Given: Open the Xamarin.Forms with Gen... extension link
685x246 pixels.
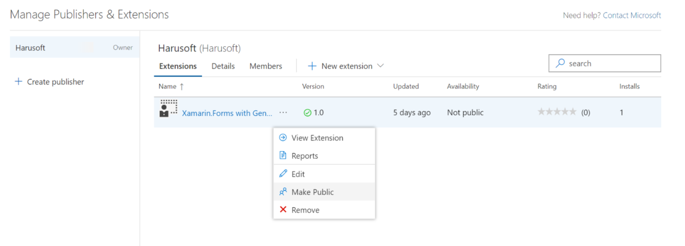Looking at the screenshot, I should point(227,113).
